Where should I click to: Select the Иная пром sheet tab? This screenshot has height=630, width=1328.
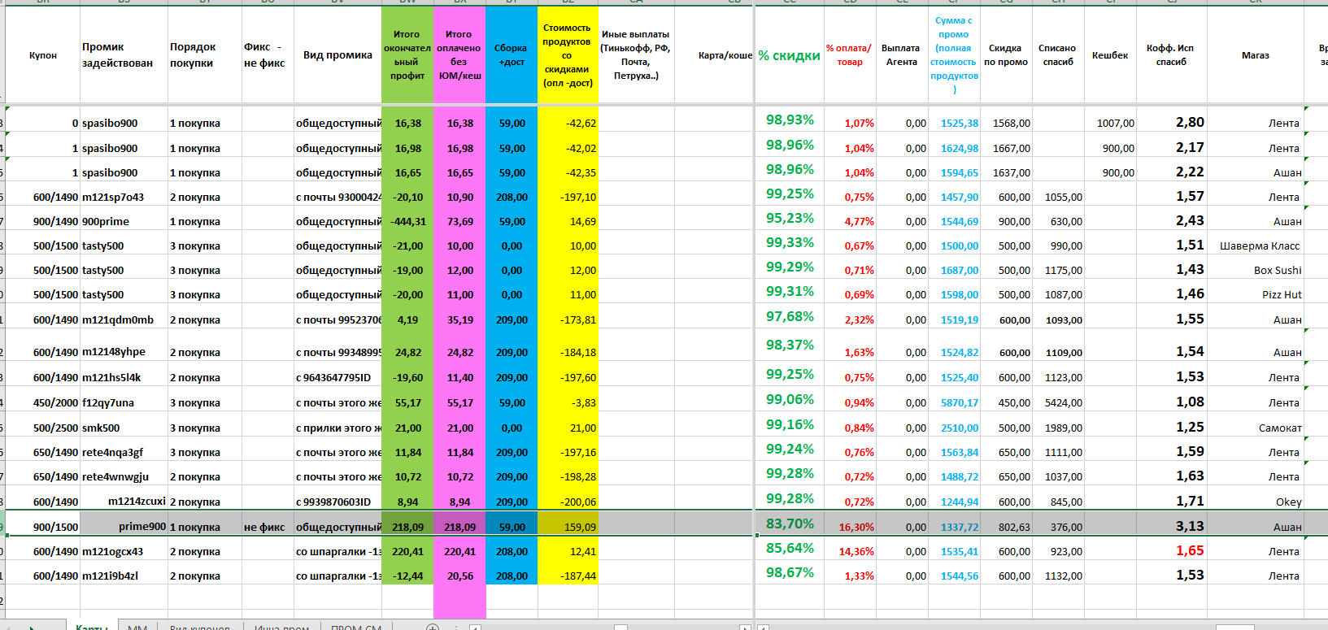click(281, 628)
